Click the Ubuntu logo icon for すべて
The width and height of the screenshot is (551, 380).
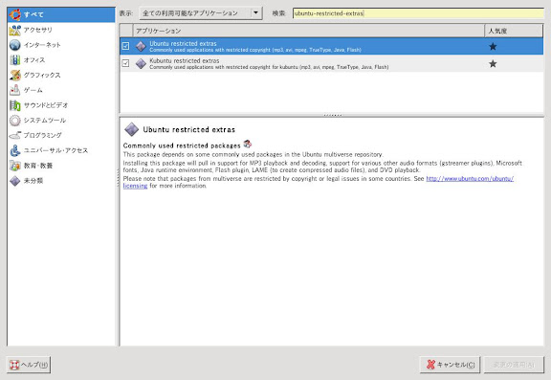point(15,14)
